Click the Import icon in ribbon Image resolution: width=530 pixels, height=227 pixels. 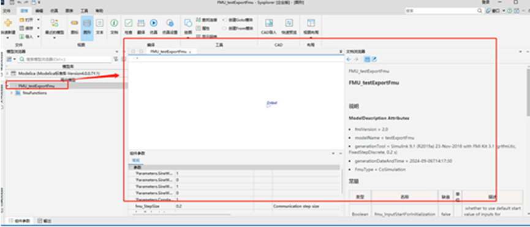point(22,36)
